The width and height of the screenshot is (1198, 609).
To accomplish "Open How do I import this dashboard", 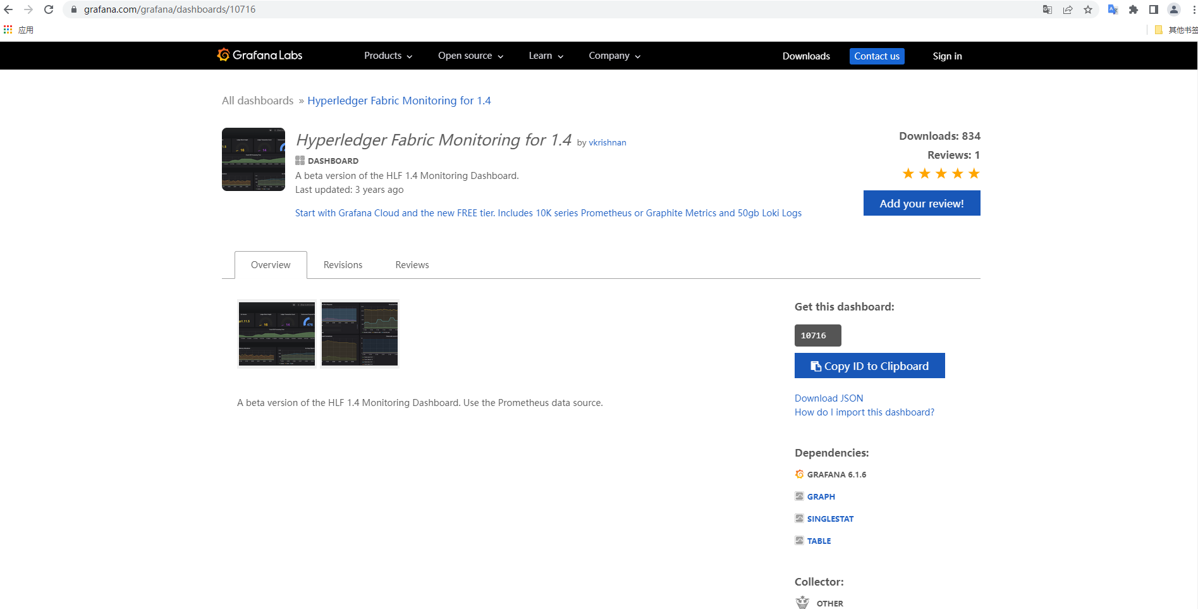I will (x=864, y=412).
